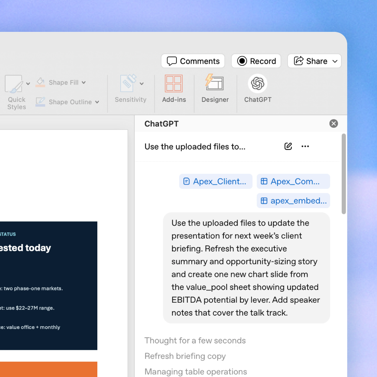Open the Designer pane
Viewport: 377px width, 377px height.
click(x=215, y=88)
